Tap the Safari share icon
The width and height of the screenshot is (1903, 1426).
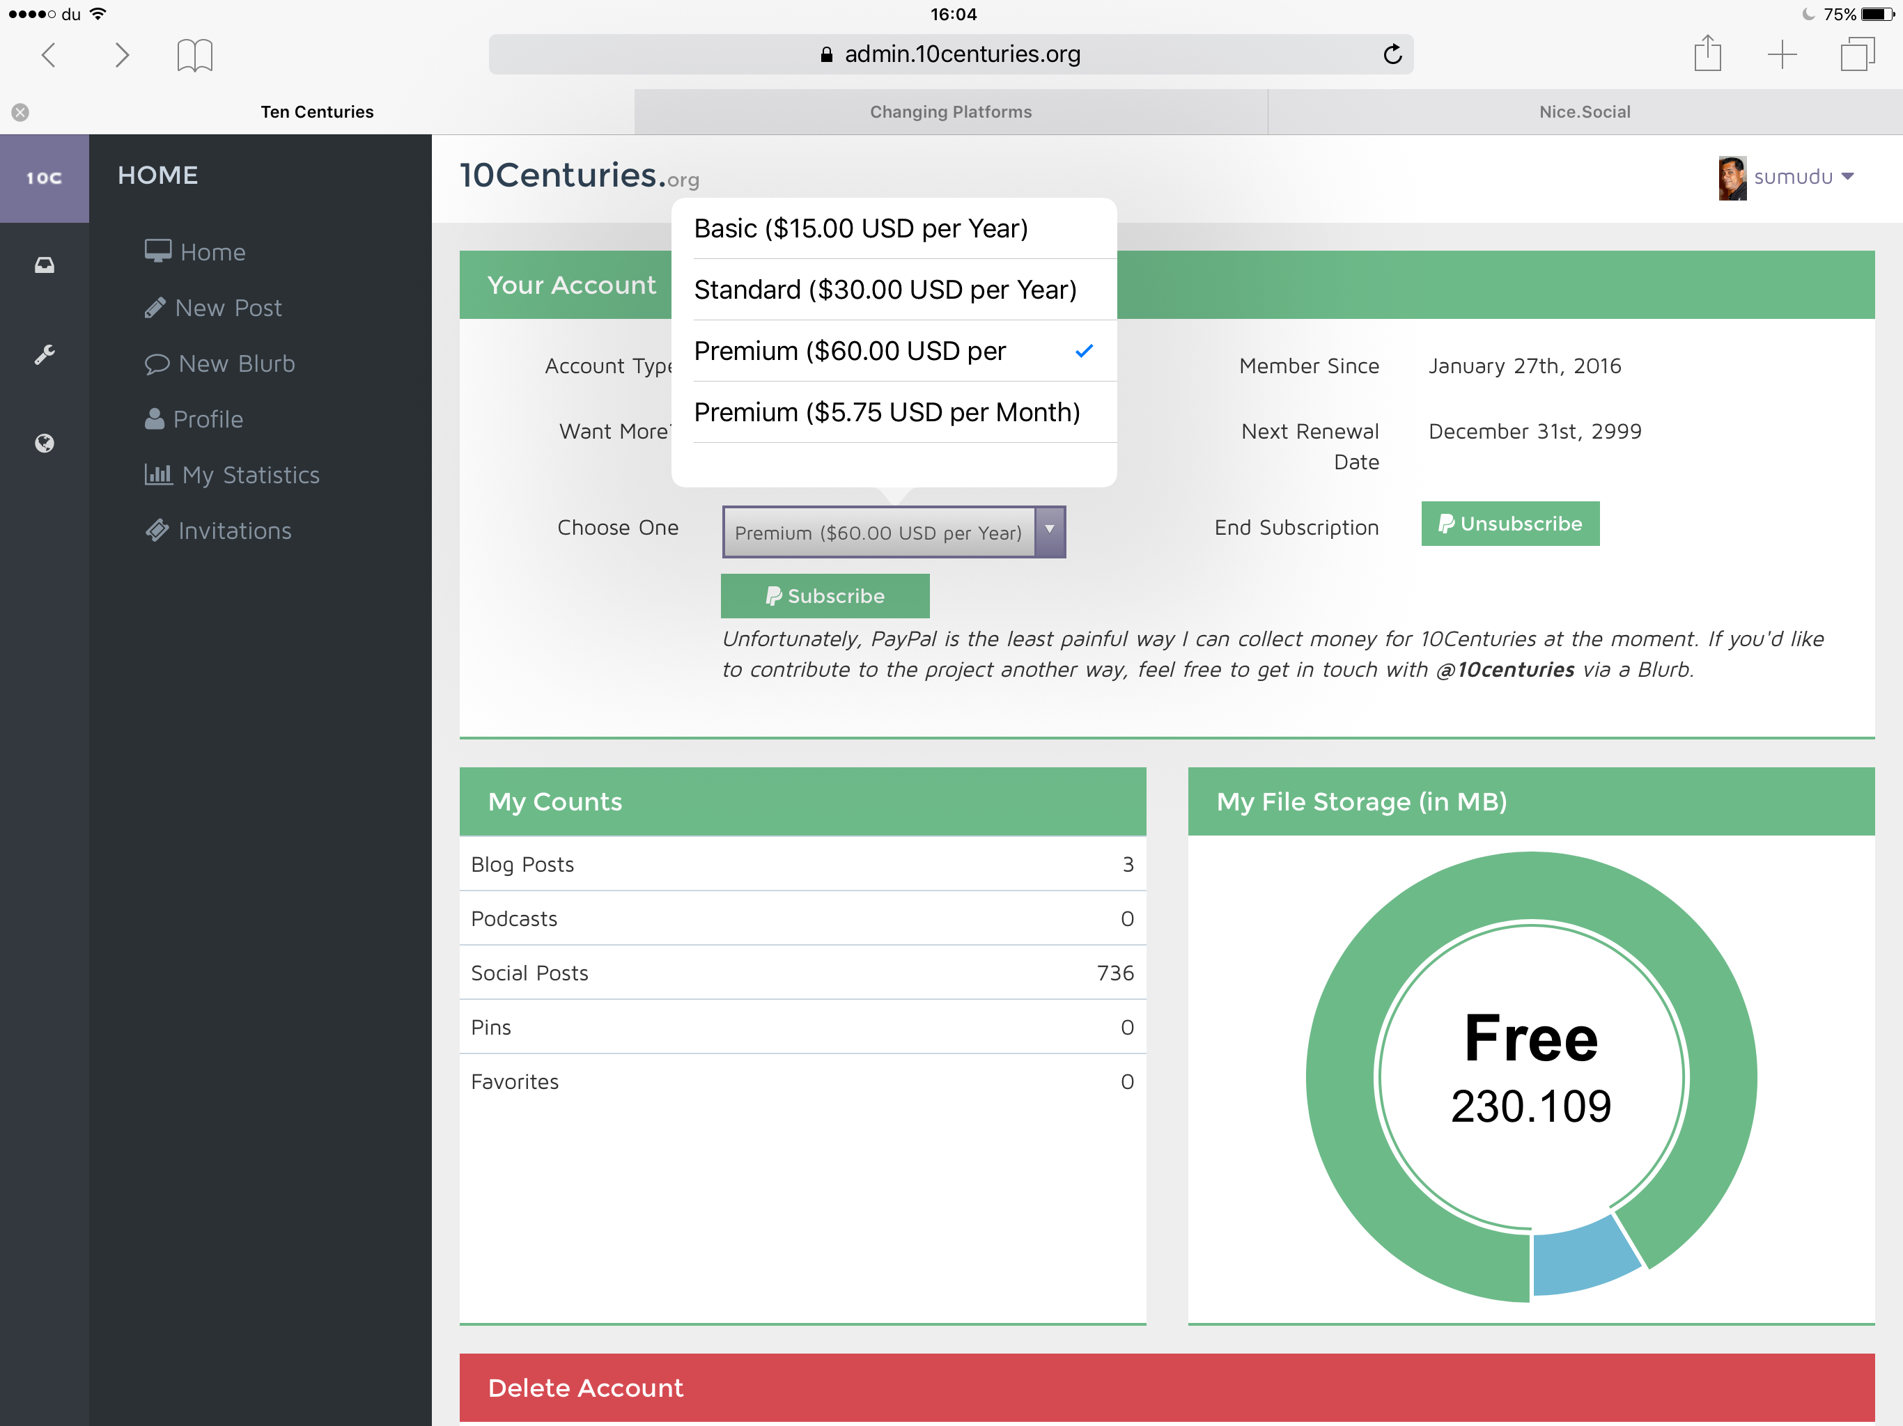1707,54
